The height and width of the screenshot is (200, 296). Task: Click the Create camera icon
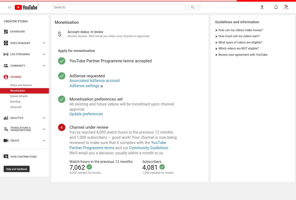(6, 140)
